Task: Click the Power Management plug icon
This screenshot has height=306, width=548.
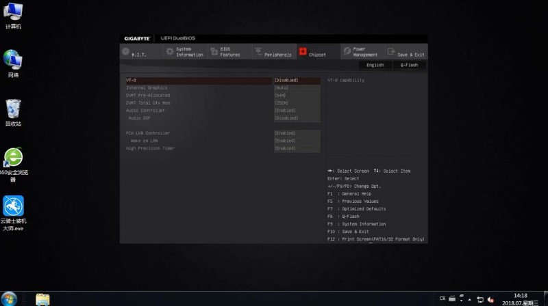Action: click(347, 52)
